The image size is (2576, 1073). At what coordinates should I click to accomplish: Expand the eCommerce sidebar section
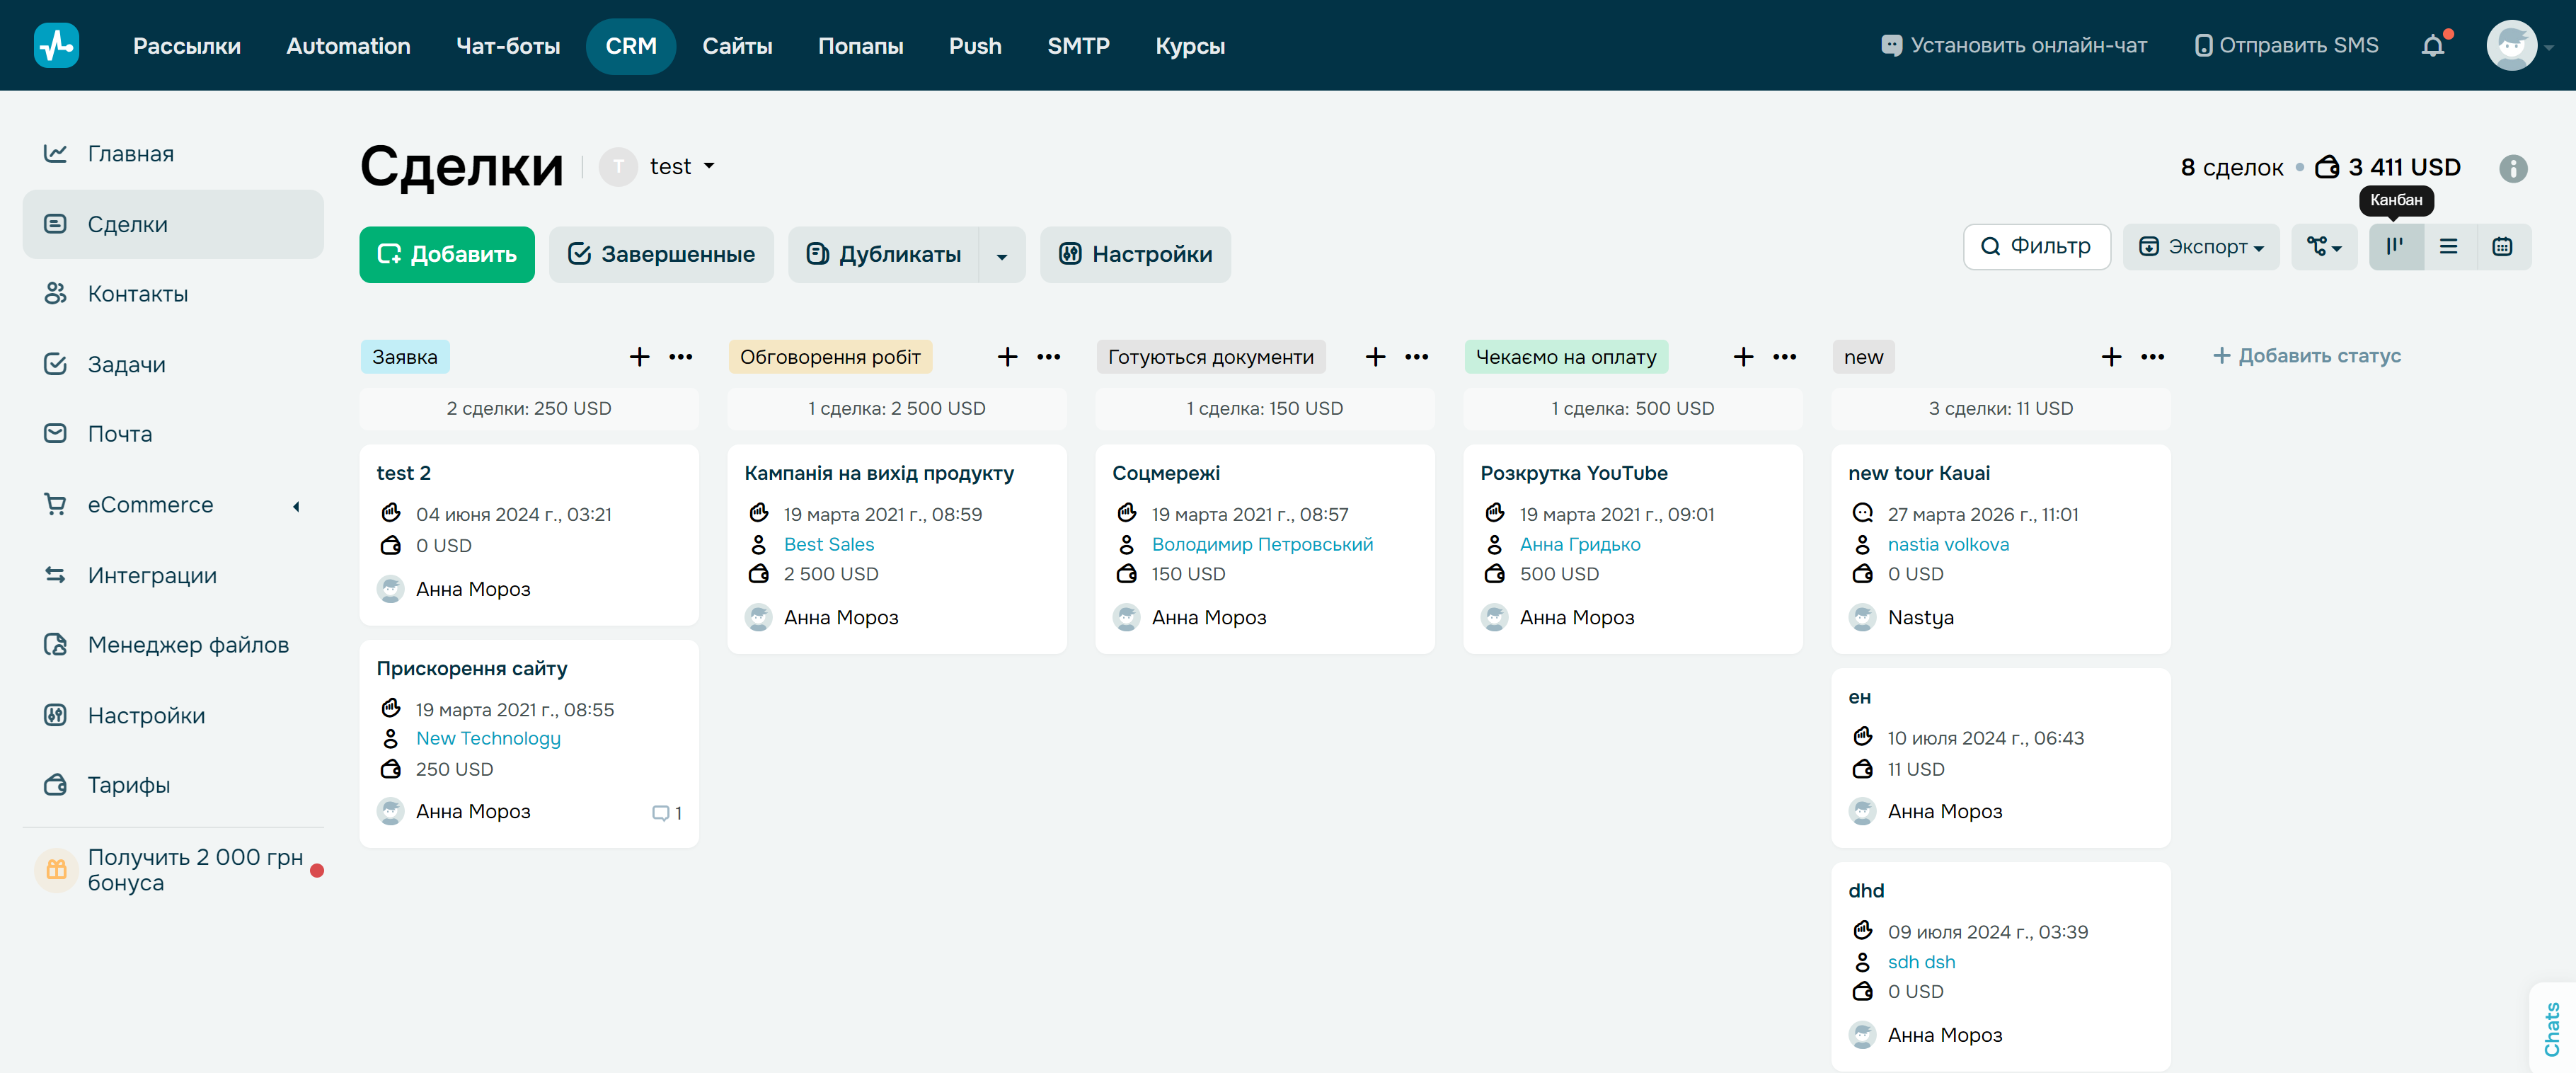tap(296, 506)
